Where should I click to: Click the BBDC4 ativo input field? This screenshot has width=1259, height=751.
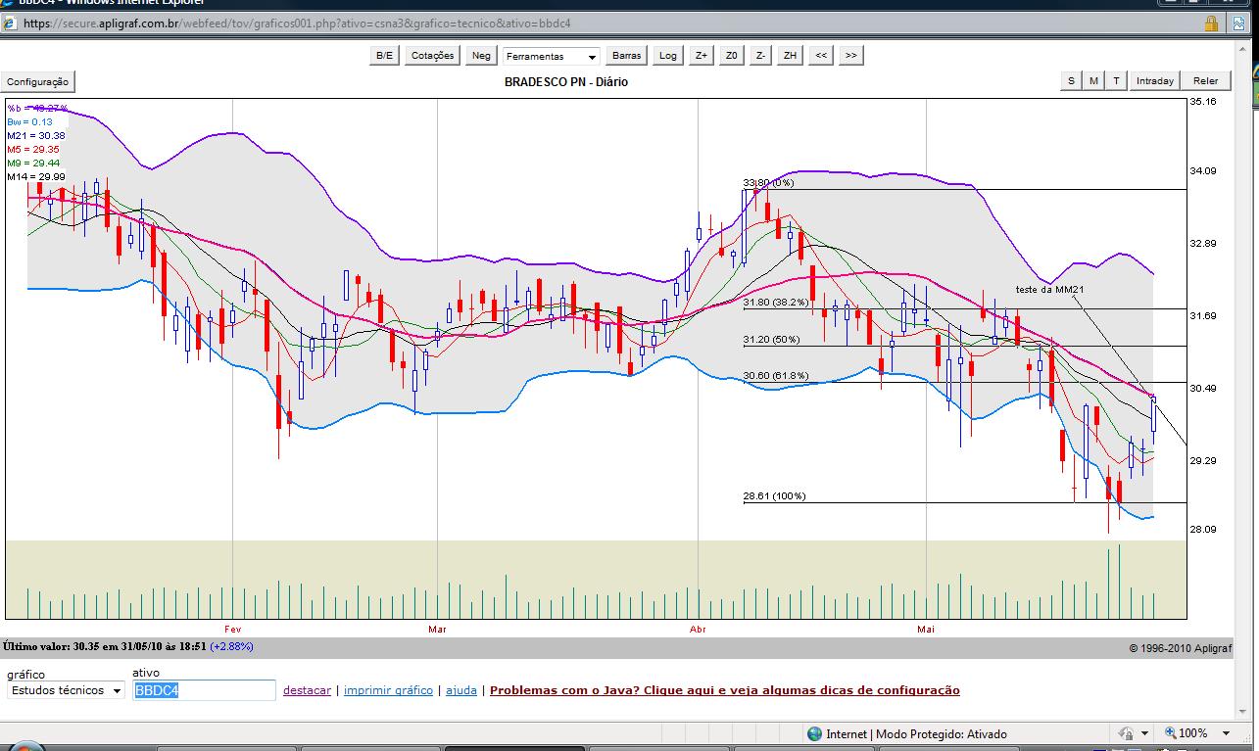(204, 690)
